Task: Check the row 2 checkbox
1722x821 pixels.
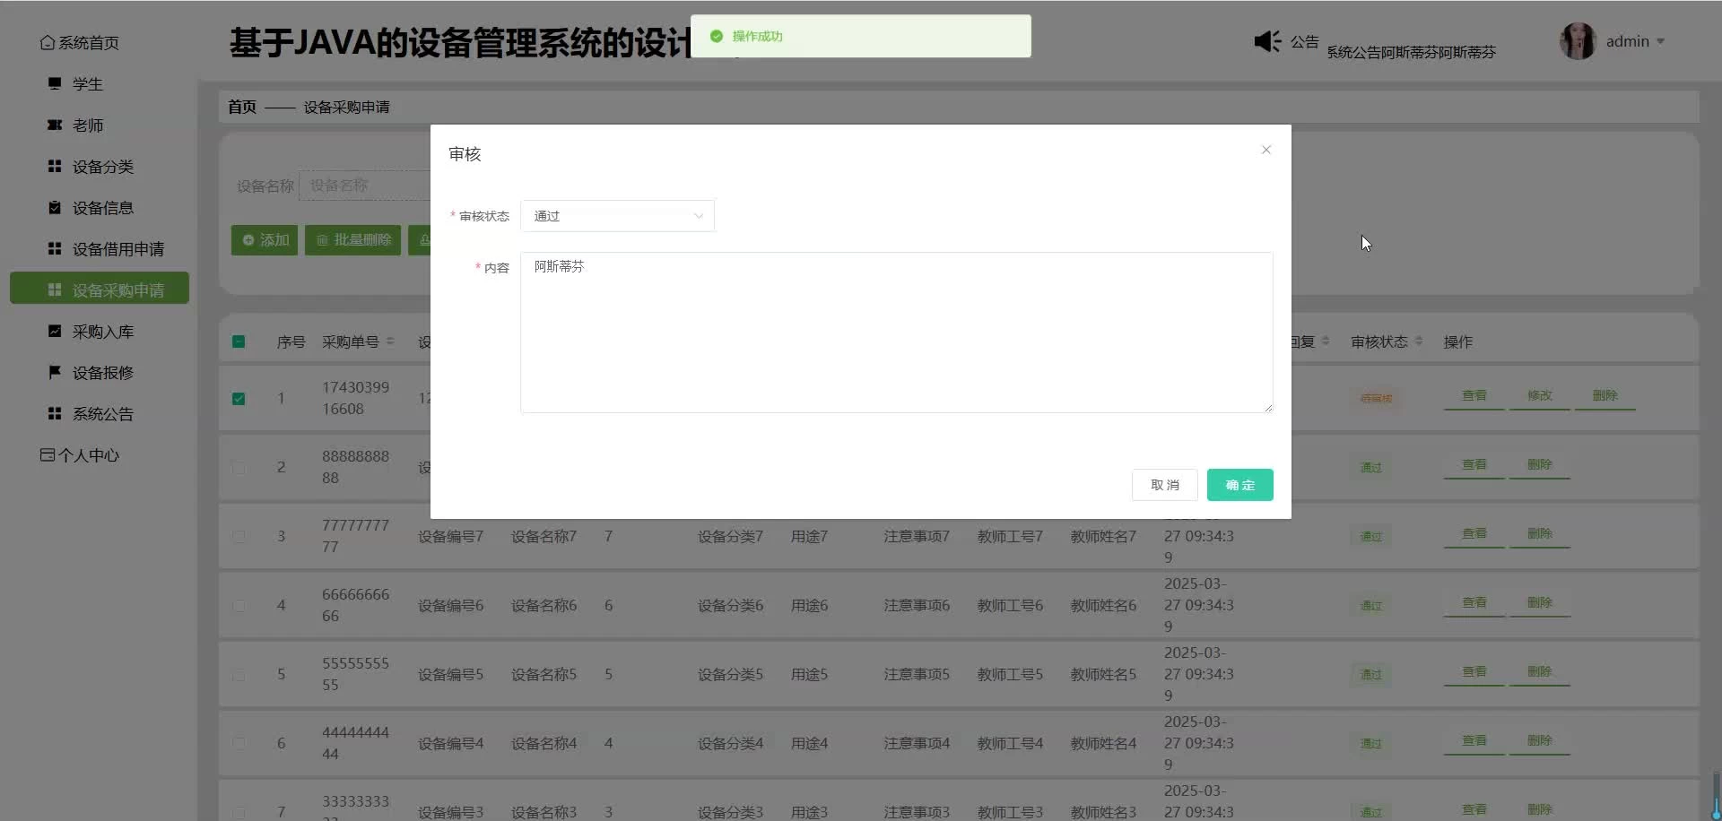Action: coord(239,467)
